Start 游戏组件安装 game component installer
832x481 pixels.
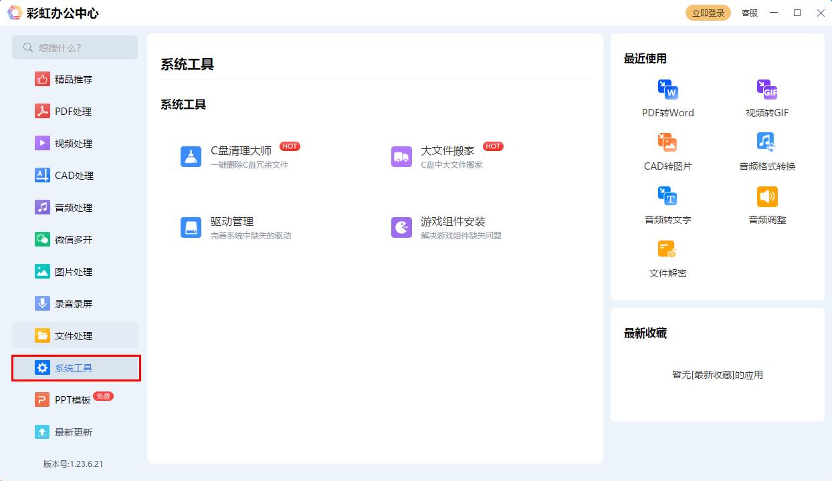click(x=441, y=226)
